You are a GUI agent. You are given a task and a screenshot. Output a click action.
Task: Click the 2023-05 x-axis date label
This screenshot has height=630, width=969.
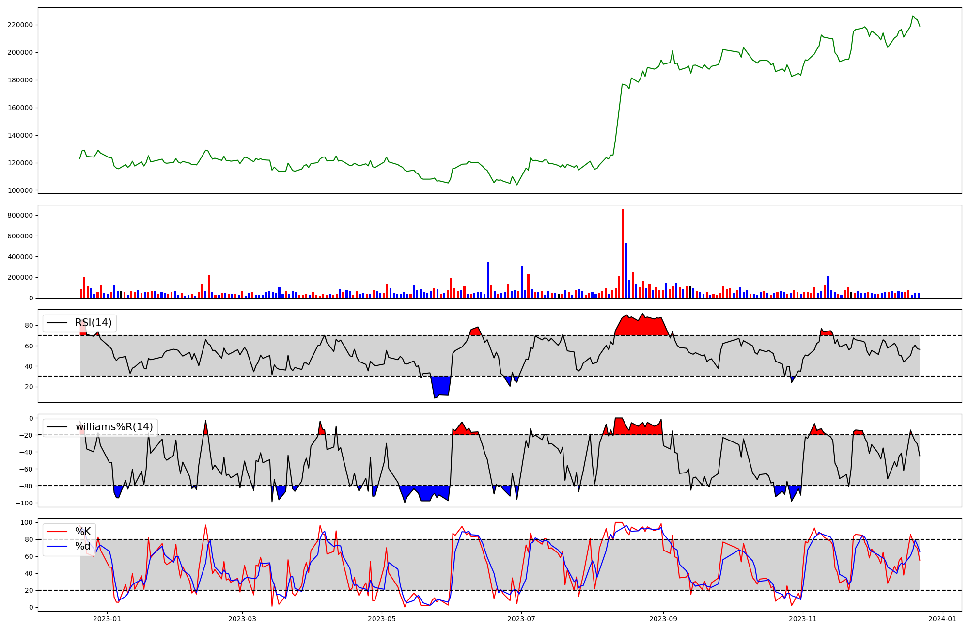click(x=382, y=619)
